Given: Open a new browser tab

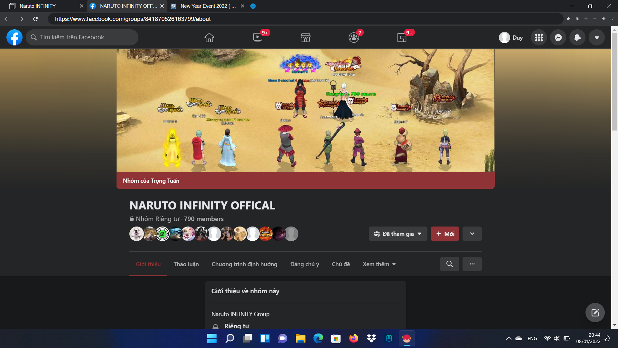Looking at the screenshot, I should (x=253, y=6).
